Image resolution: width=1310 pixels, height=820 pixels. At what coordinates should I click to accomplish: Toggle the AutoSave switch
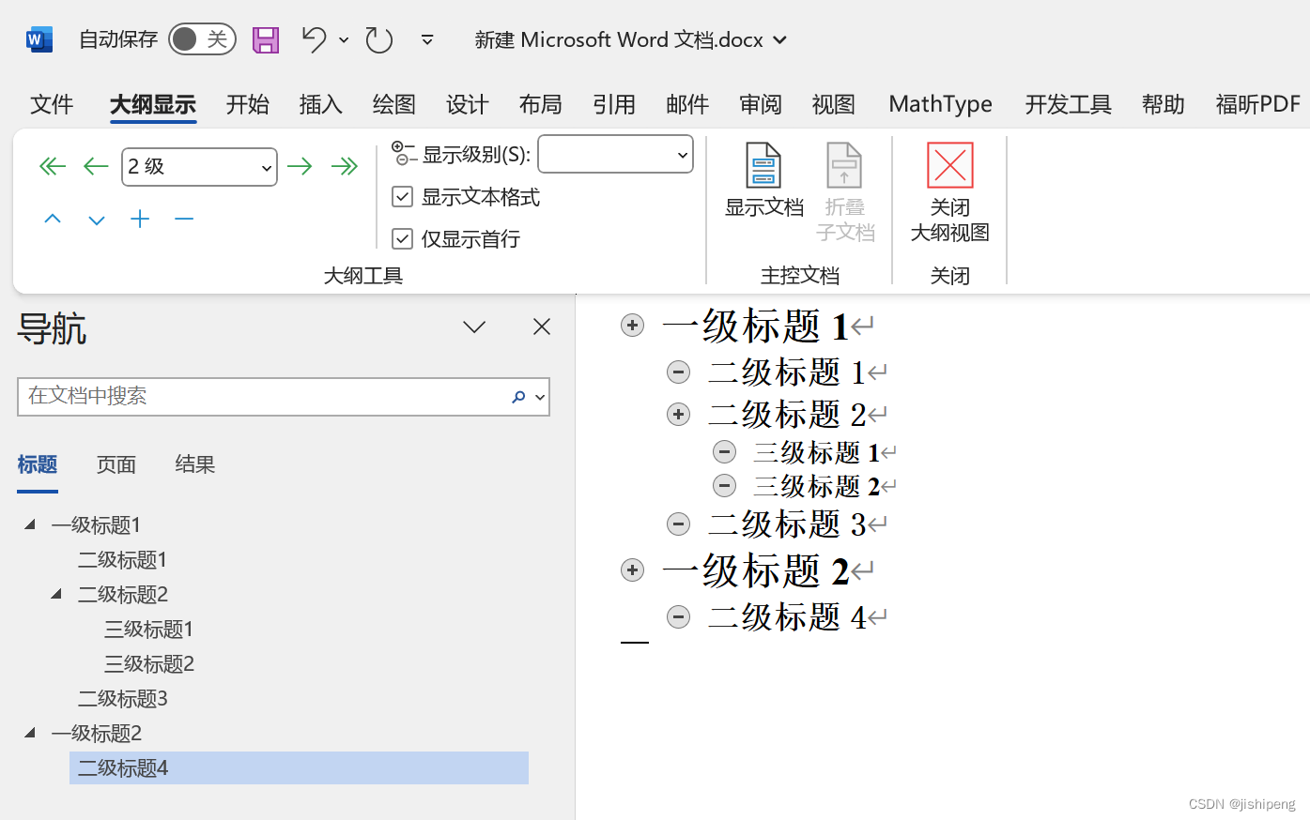point(202,38)
